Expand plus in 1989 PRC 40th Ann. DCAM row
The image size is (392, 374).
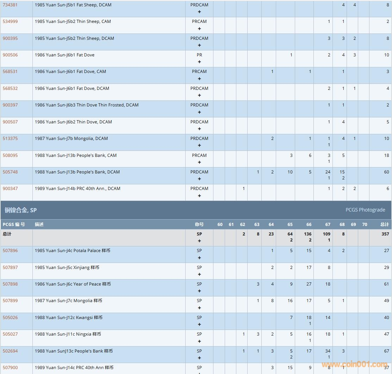coord(199,196)
